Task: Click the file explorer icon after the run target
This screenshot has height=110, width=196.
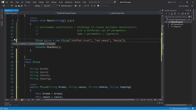Action: click(x=76, y=6)
